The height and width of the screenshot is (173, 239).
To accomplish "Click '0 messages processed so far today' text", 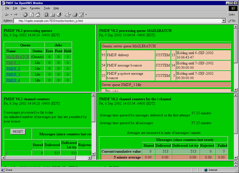I will point(28,112).
